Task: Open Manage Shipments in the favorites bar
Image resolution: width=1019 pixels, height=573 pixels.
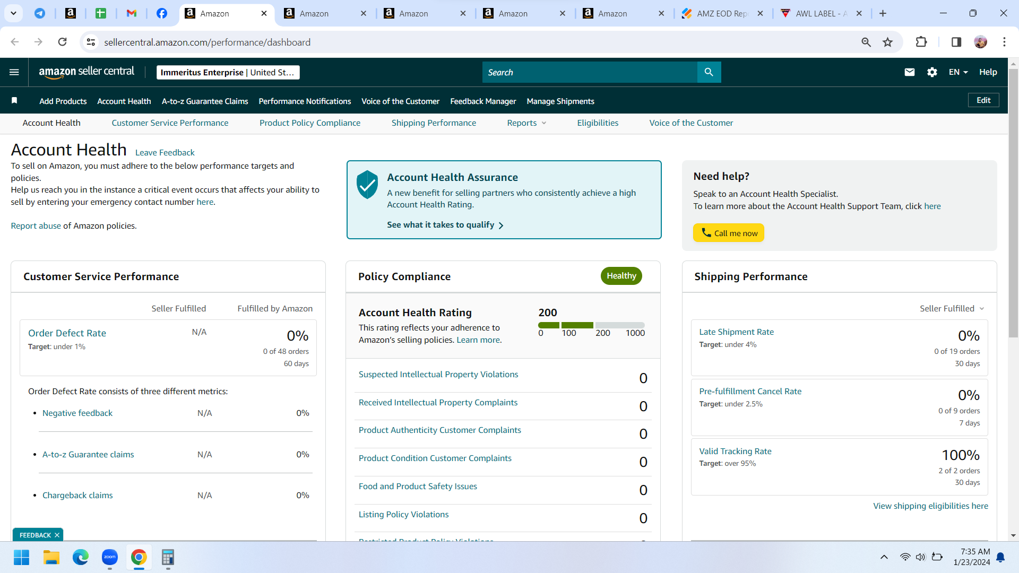Action: (560, 101)
